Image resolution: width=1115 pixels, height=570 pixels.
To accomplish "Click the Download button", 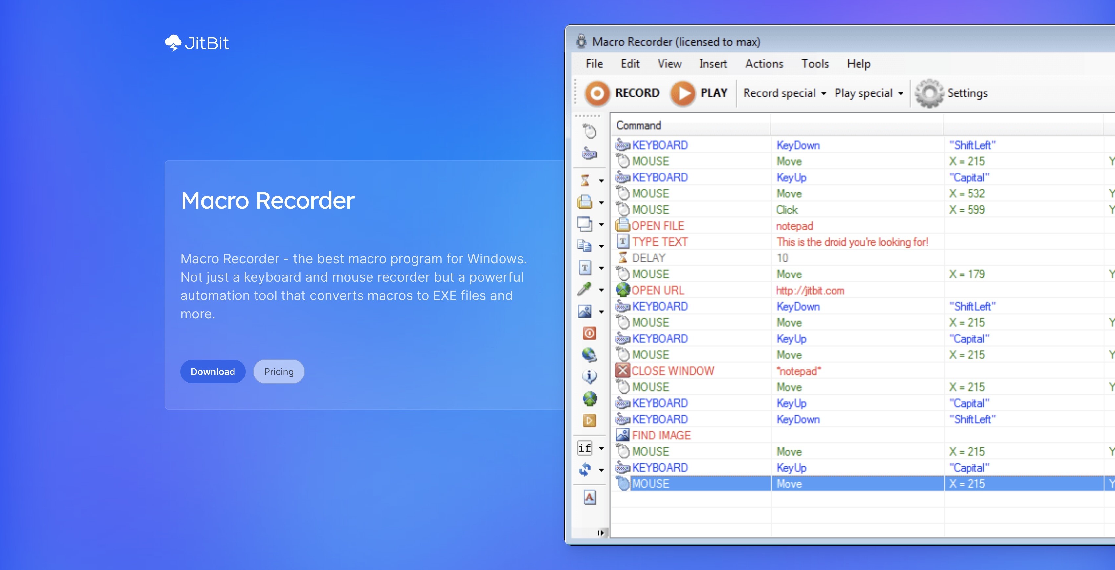I will [212, 372].
